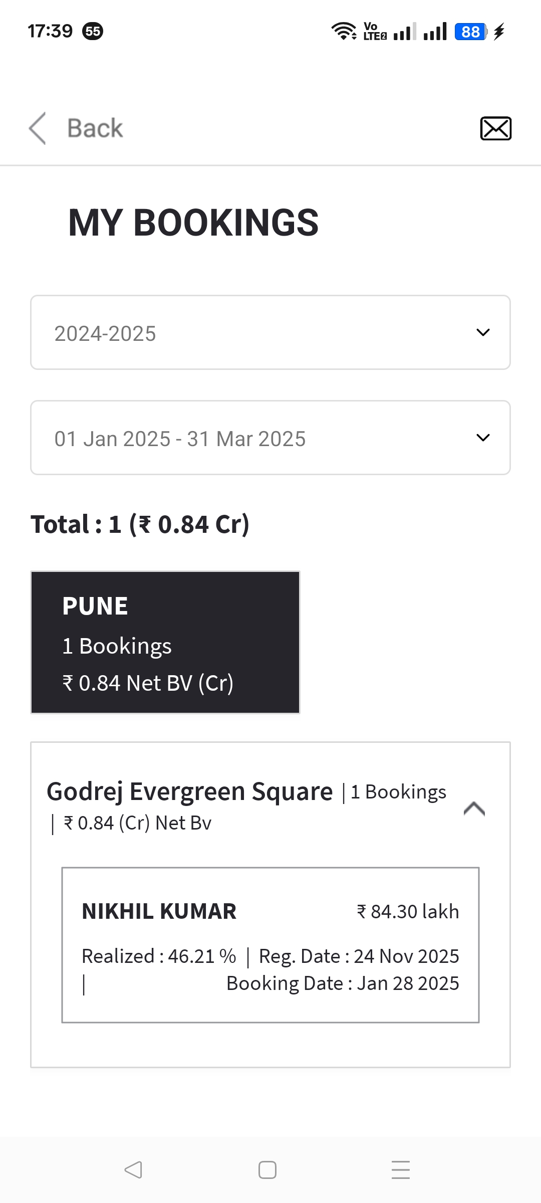The height and width of the screenshot is (1203, 541).
Task: Collapse the Godrej Evergreen Square section
Action: click(474, 809)
